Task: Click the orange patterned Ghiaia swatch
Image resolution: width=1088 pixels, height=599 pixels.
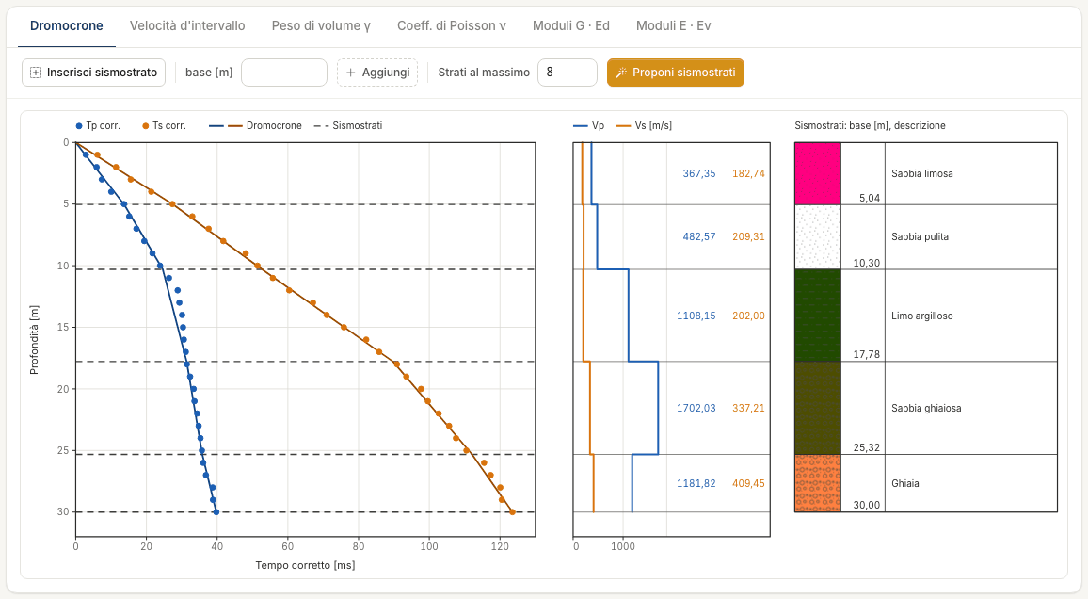Action: point(817,483)
